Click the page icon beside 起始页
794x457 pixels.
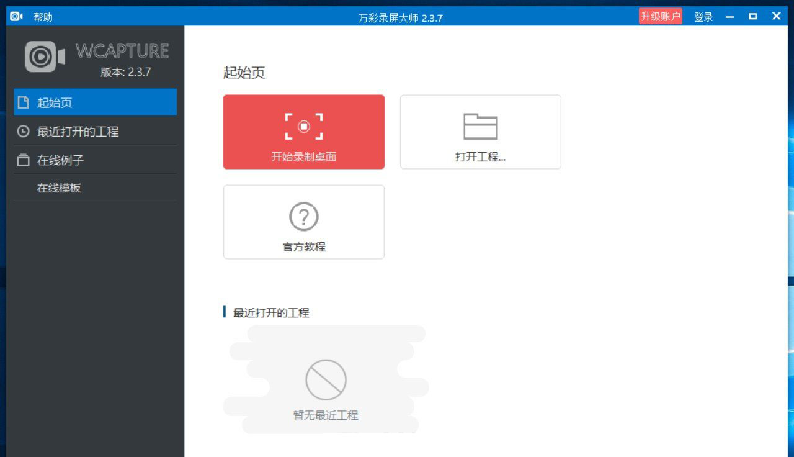pos(23,102)
